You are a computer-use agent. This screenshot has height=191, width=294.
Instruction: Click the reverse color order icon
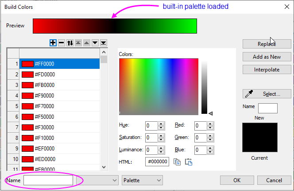[x=70, y=43]
